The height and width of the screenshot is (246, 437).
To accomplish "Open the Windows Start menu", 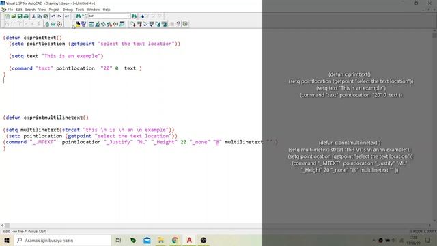I will pyautogui.click(x=7, y=240).
